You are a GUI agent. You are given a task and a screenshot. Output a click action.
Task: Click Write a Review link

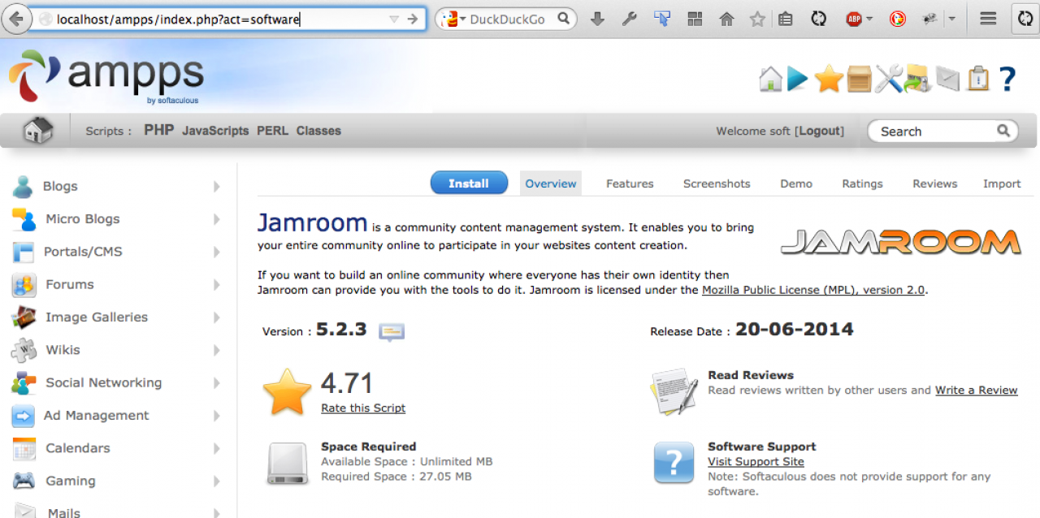pos(976,391)
